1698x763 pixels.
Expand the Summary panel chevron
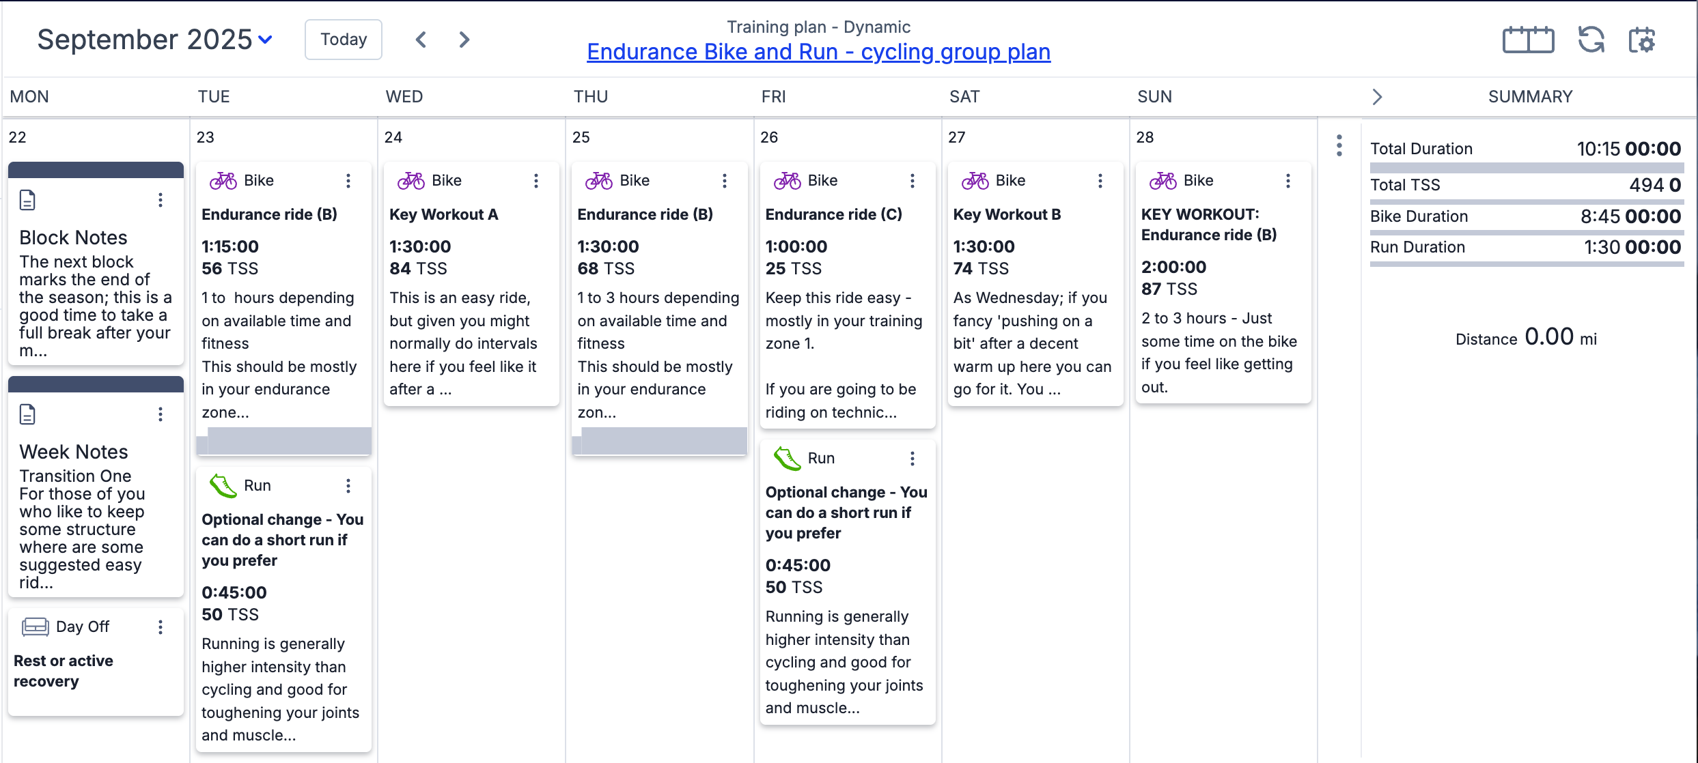click(x=1377, y=97)
